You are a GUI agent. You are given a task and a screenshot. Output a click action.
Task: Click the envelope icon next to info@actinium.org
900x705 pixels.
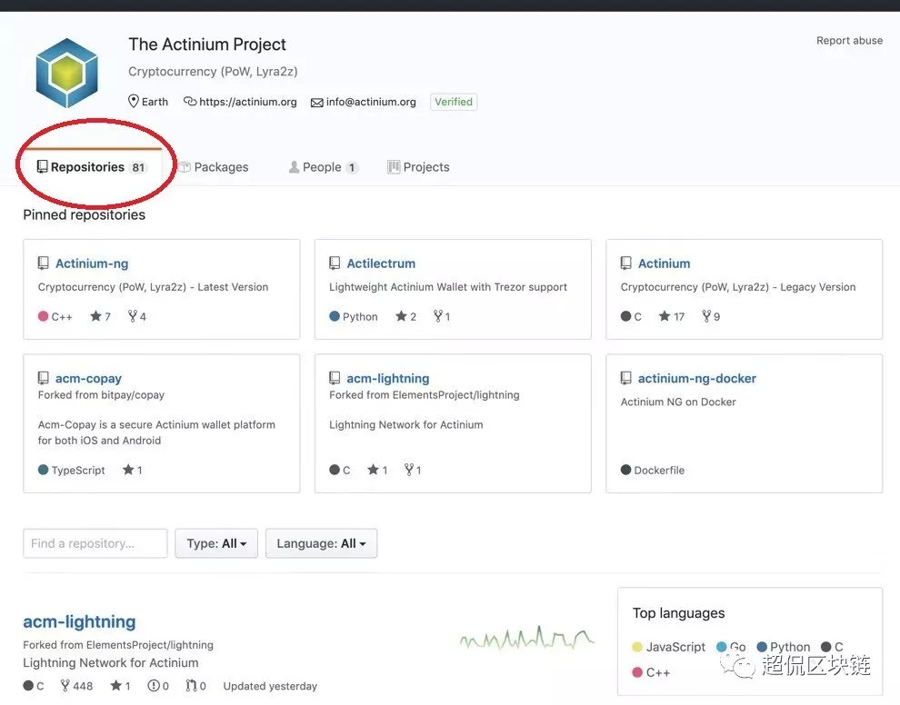point(316,103)
